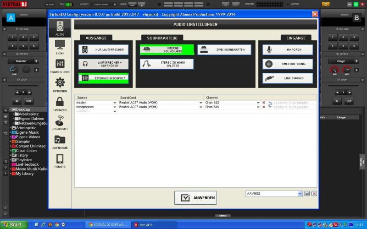Refresh the audio device configuration
Viewport: 367px width, 229px height.
point(270,105)
